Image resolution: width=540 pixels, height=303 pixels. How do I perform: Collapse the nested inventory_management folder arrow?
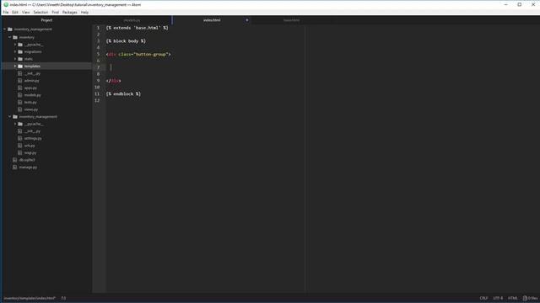(x=10, y=117)
